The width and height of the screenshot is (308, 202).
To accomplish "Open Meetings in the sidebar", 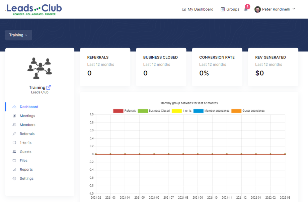I will pyautogui.click(x=27, y=116).
